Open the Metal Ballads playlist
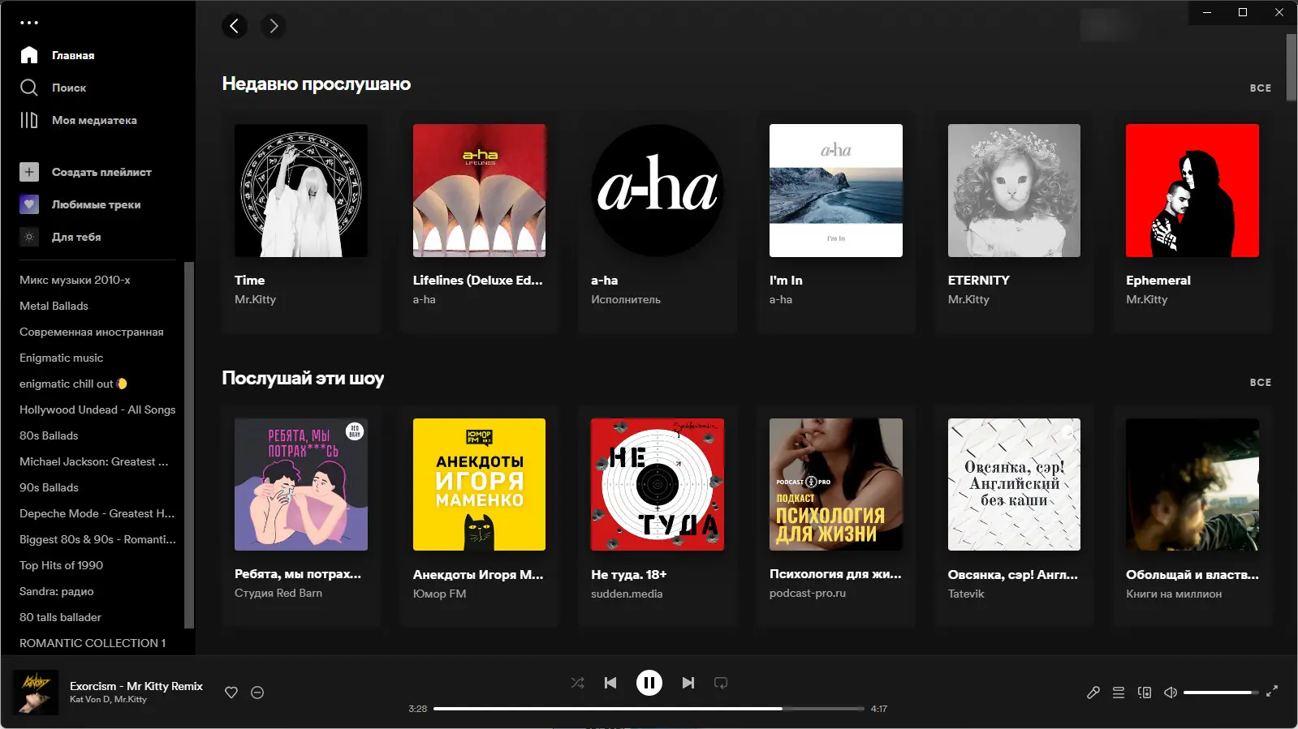The height and width of the screenshot is (729, 1298). point(54,306)
